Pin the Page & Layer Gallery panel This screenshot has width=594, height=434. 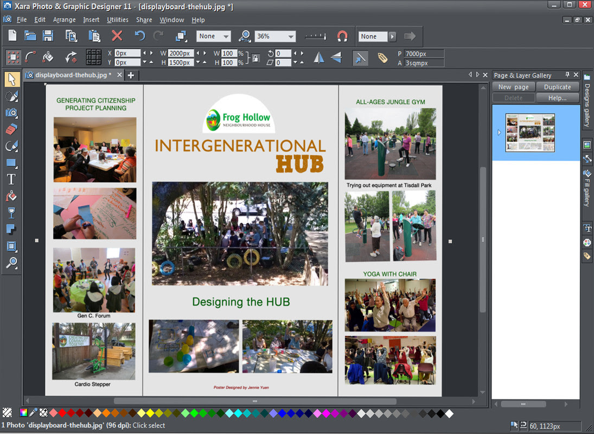pyautogui.click(x=567, y=75)
